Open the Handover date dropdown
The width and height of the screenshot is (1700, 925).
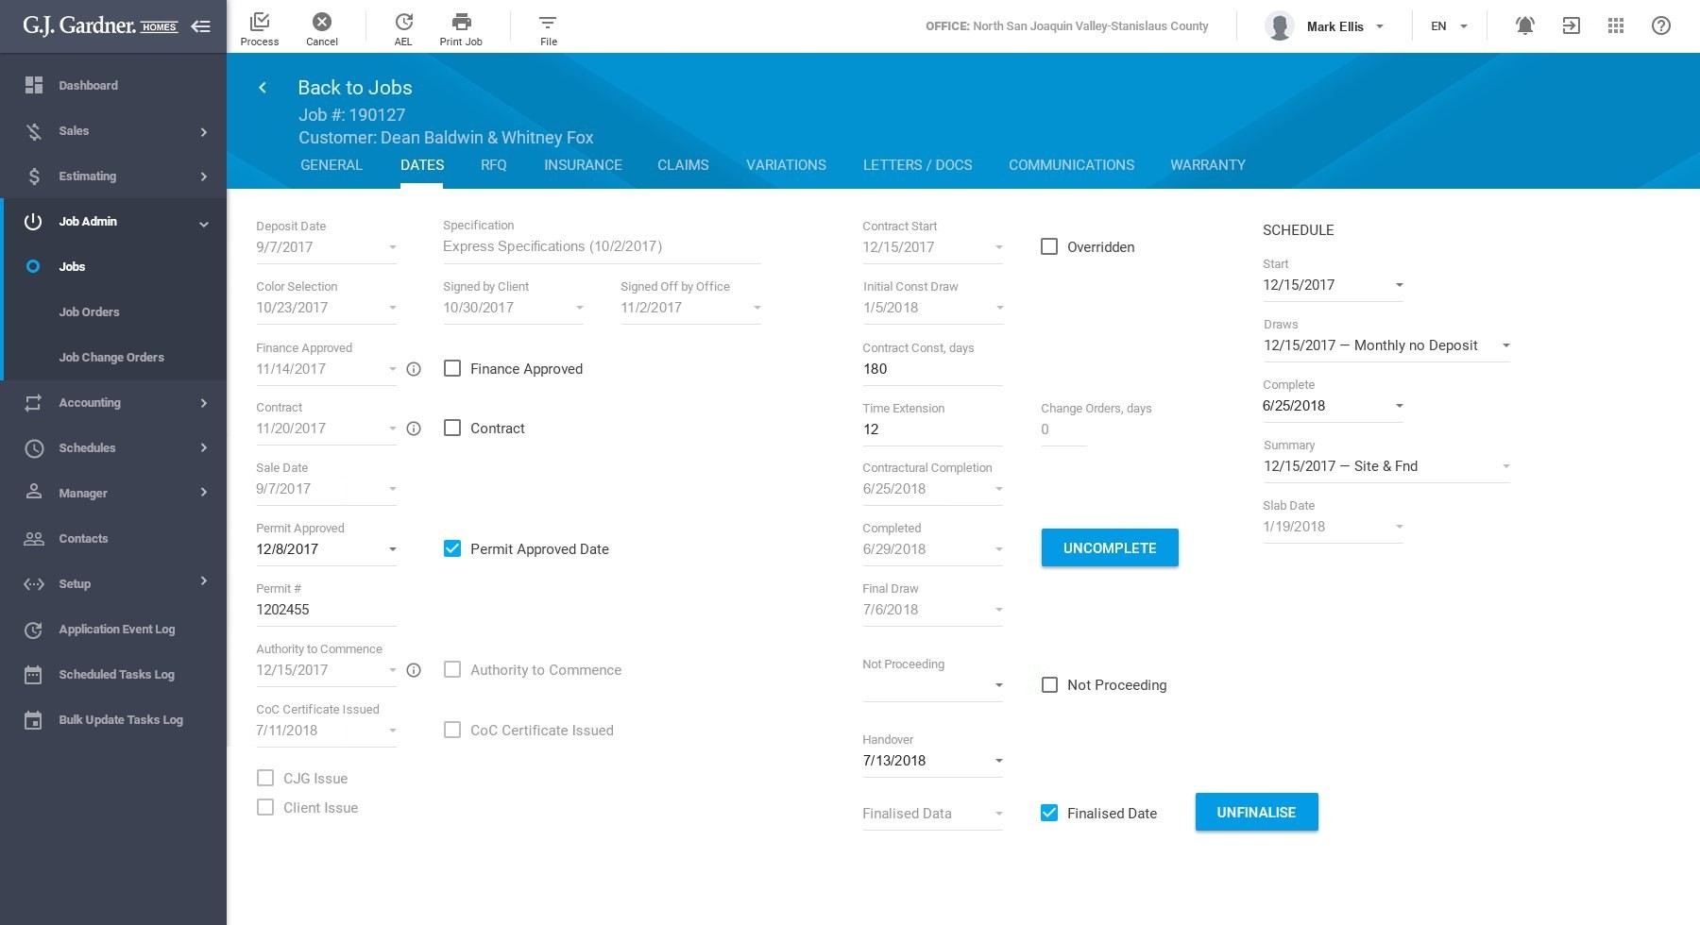(998, 761)
